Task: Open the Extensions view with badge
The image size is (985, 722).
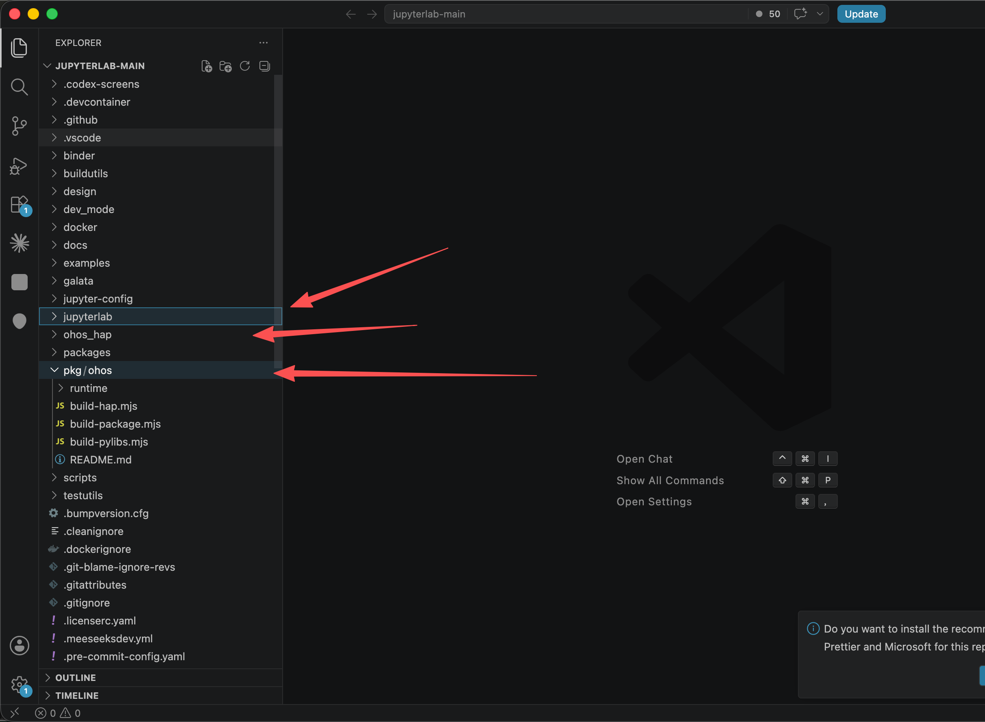Action: tap(20, 205)
